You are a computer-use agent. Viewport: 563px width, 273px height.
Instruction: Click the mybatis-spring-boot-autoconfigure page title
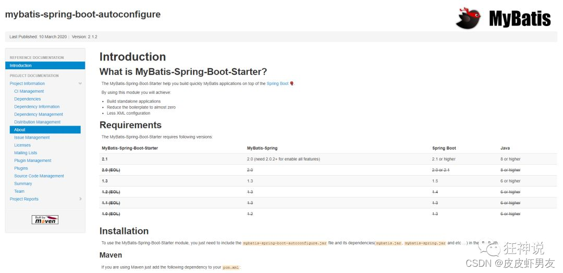83,15
